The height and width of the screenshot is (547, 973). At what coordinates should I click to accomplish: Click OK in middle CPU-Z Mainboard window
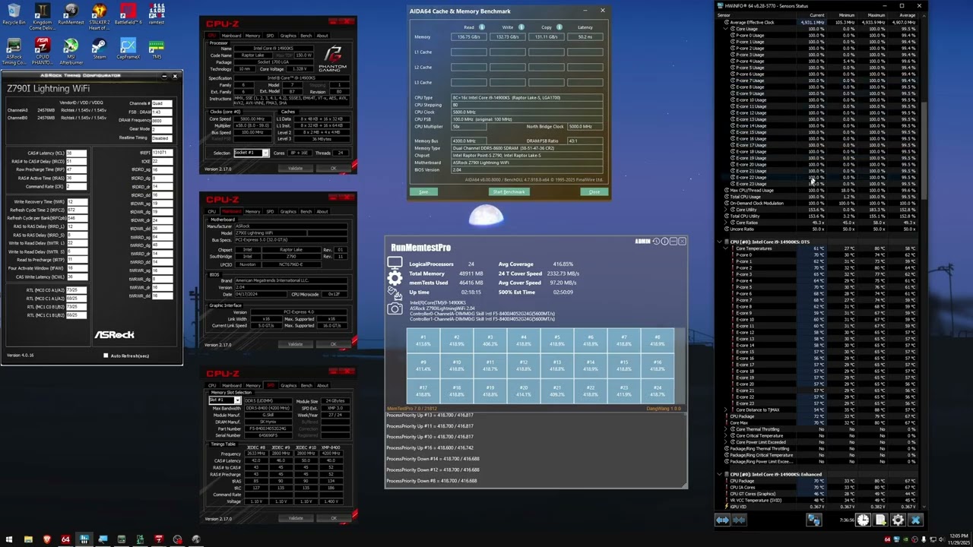point(333,343)
